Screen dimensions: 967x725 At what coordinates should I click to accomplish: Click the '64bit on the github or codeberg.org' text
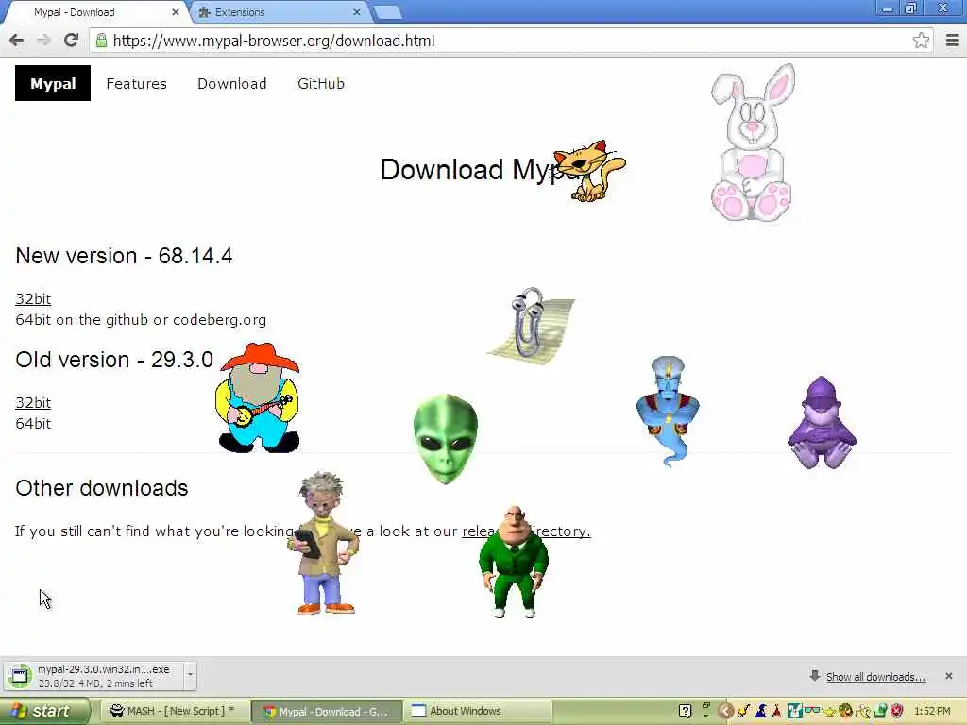(x=141, y=320)
